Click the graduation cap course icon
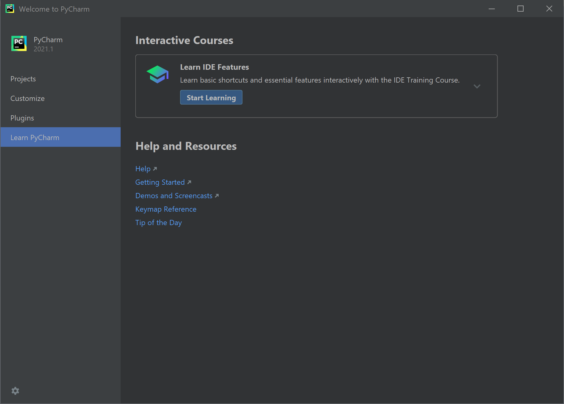Screen dimensions: 564x404 tap(157, 74)
